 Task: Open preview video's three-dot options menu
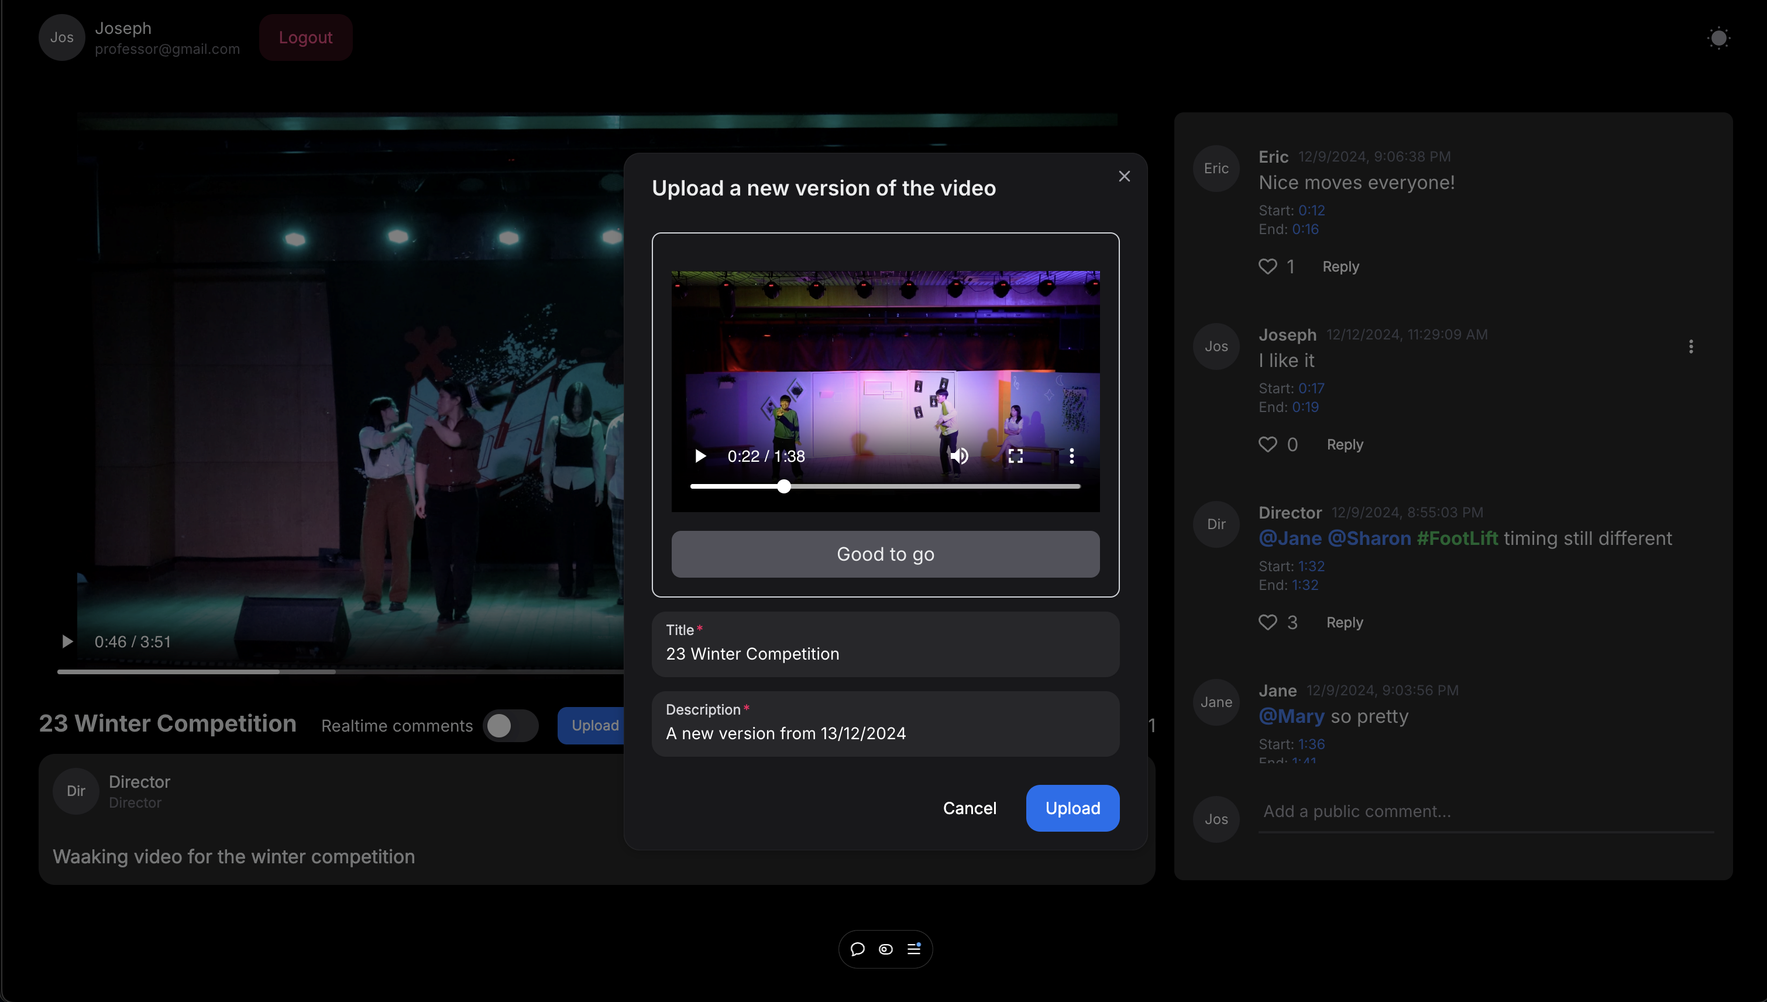(1072, 457)
